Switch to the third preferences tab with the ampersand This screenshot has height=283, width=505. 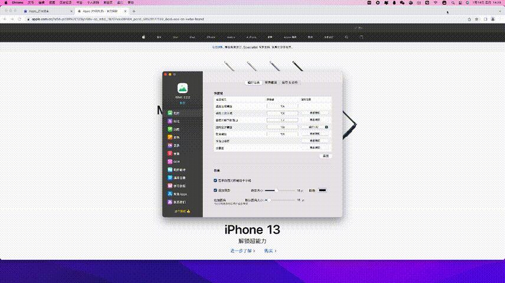(x=290, y=83)
